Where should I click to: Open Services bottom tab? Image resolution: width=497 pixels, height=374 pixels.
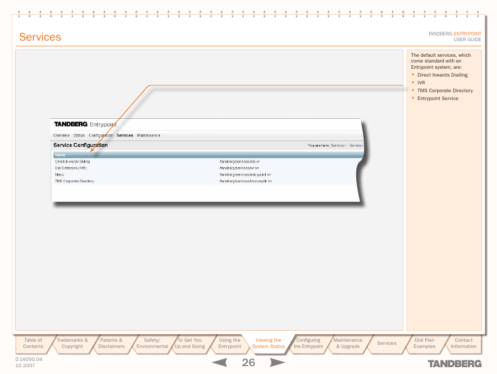[387, 343]
